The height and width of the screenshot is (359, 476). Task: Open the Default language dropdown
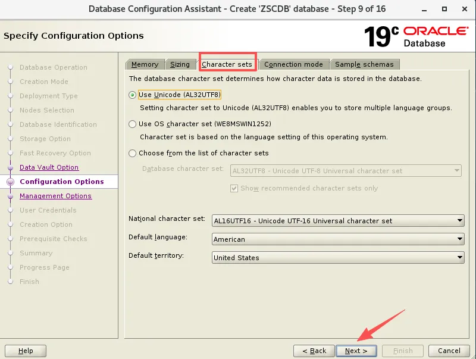(x=338, y=239)
